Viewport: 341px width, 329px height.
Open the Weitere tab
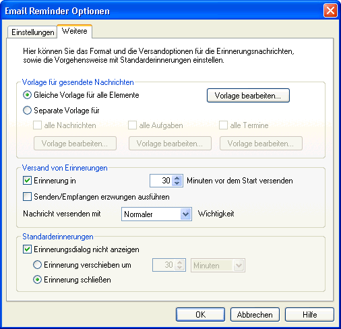tap(75, 31)
